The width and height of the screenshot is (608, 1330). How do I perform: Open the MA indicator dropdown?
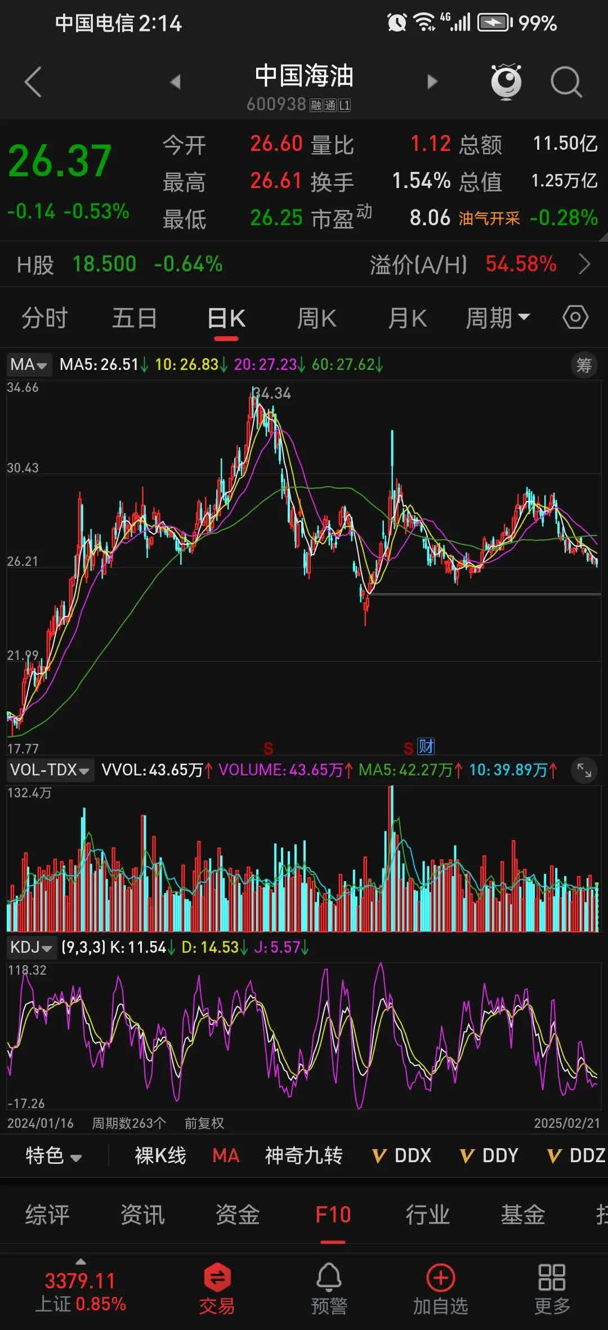tap(29, 365)
